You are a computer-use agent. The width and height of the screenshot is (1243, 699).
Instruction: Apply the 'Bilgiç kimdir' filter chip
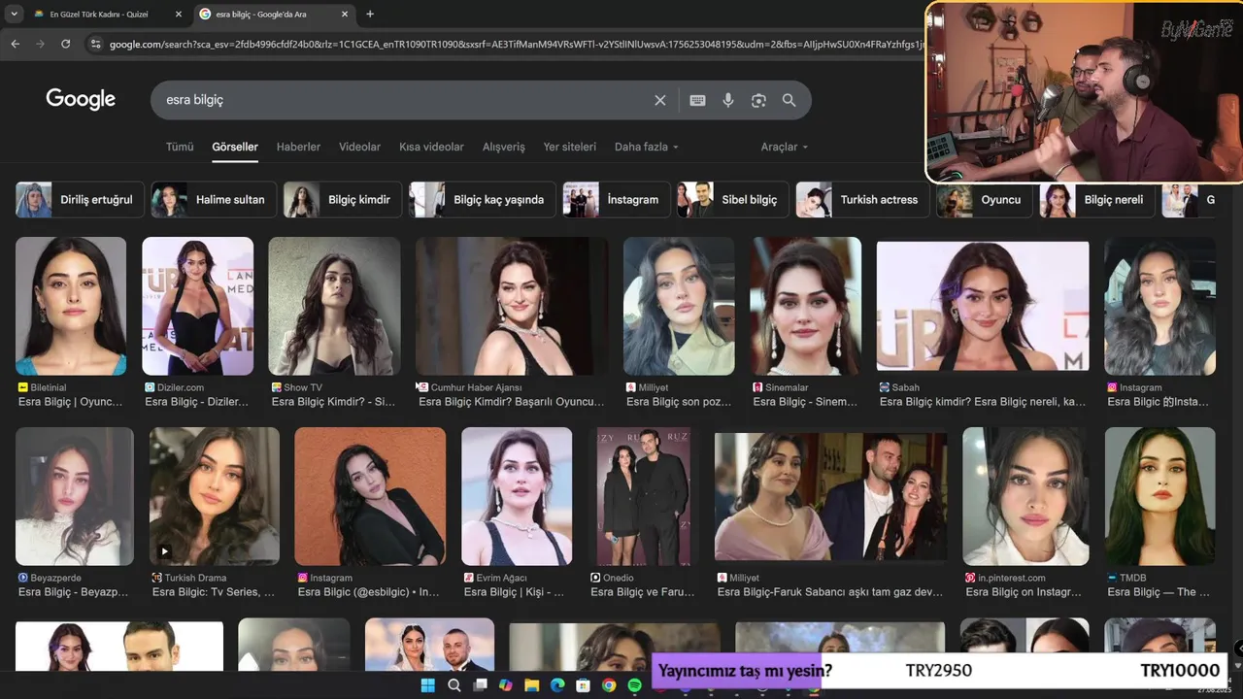(x=342, y=199)
